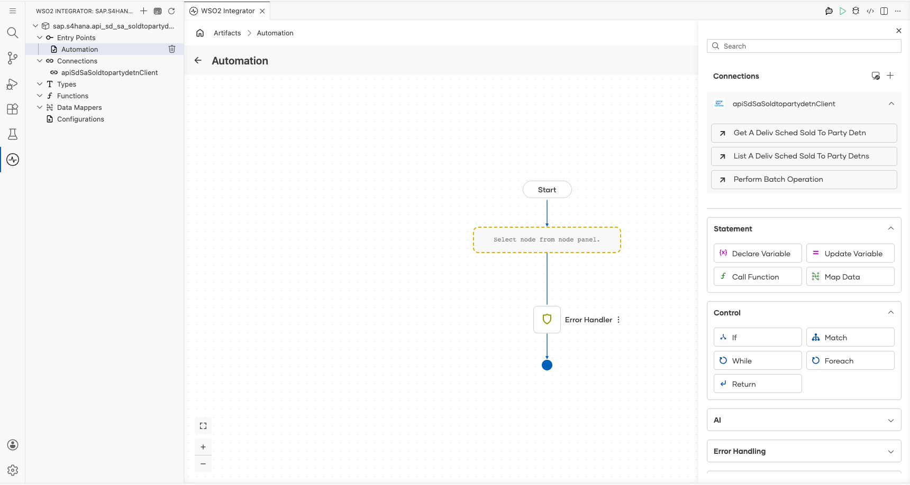Click Artifacts in breadcrumb
910x485 pixels.
(x=227, y=33)
